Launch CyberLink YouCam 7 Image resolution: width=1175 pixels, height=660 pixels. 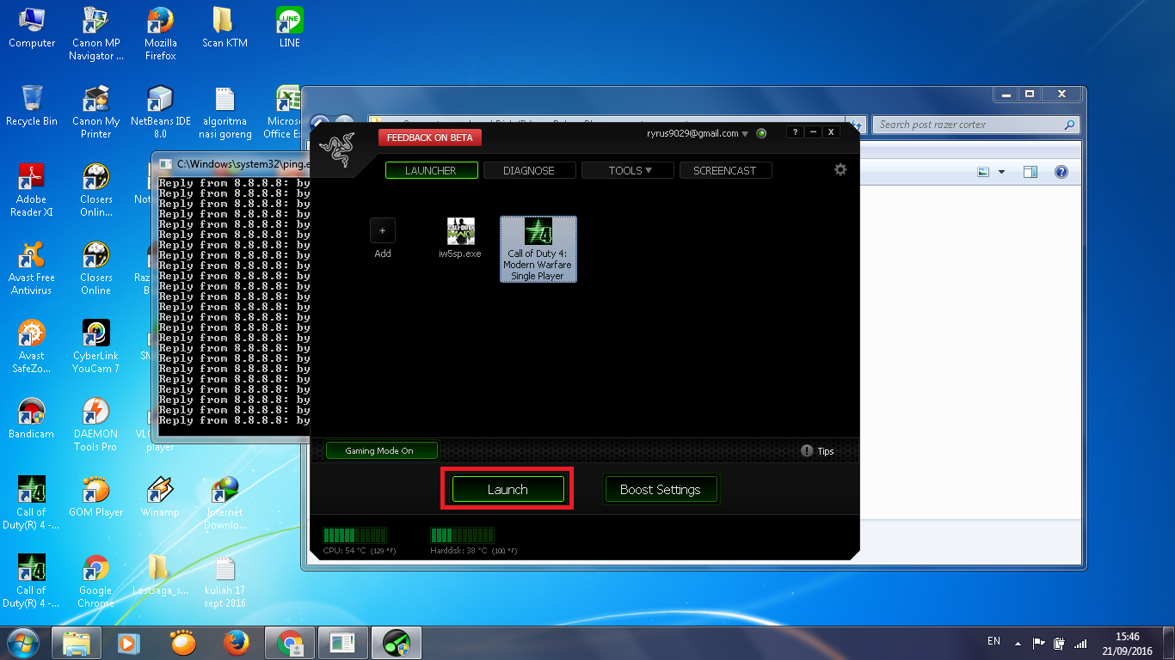[96, 347]
